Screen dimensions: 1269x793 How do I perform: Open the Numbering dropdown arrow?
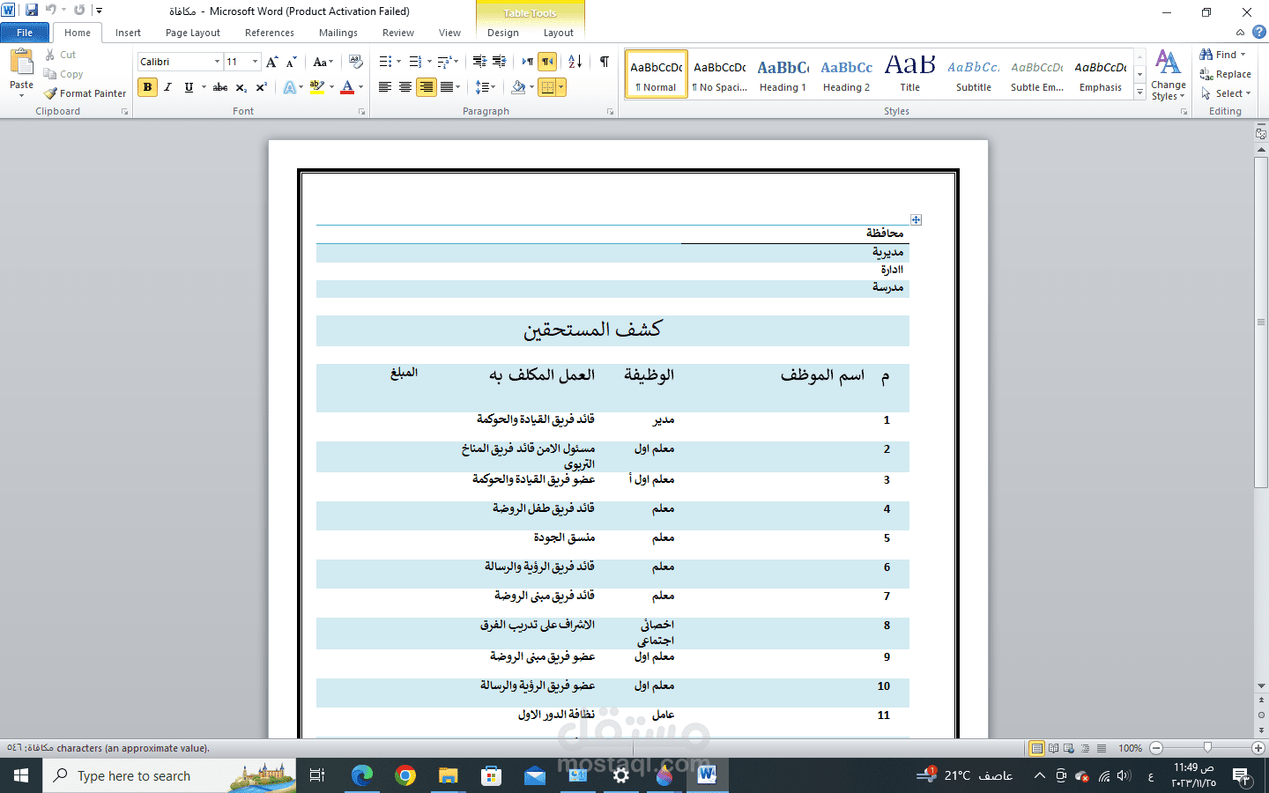(x=429, y=62)
